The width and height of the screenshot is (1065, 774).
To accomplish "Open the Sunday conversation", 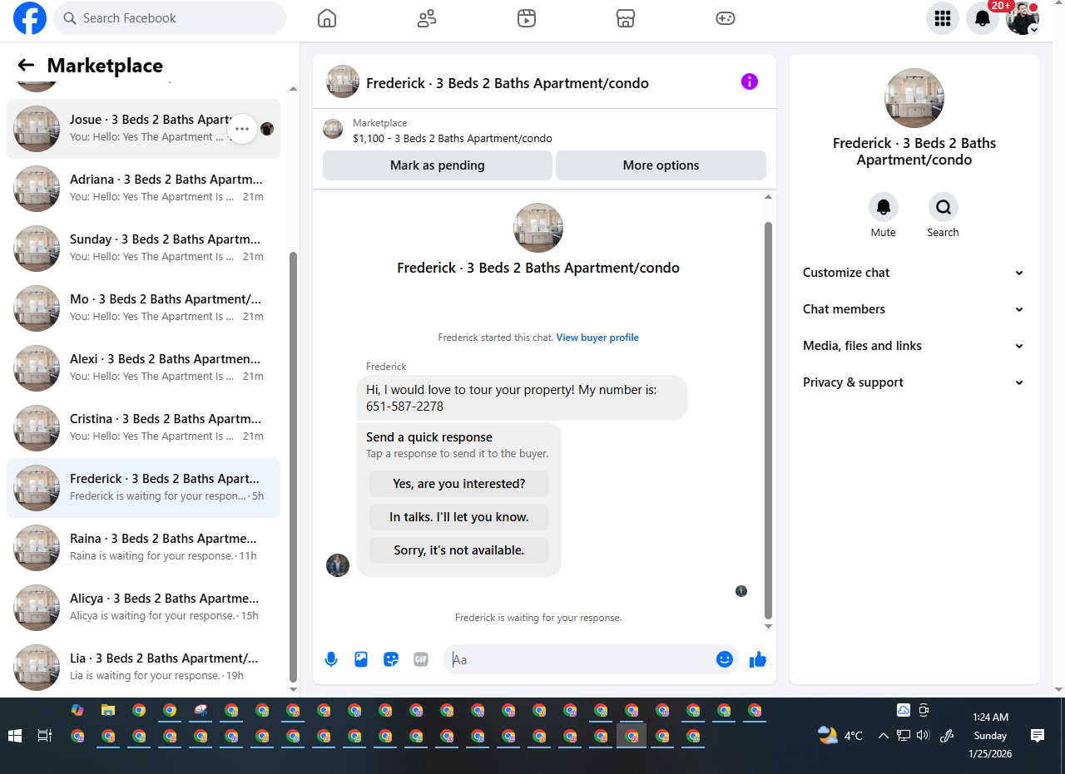I will tap(143, 249).
